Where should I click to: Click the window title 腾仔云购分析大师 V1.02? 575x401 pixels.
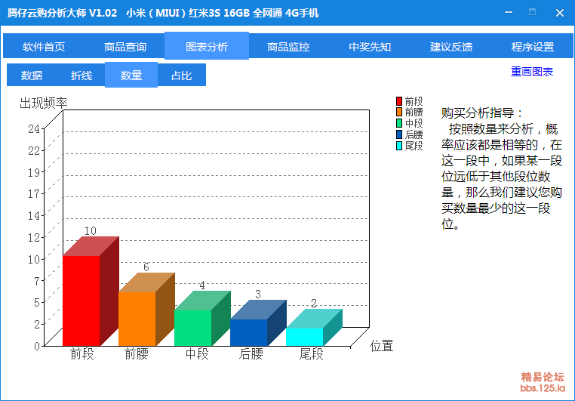pos(63,13)
